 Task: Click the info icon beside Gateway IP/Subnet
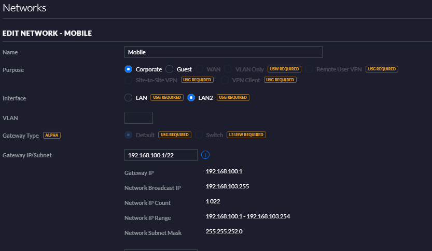[205, 155]
